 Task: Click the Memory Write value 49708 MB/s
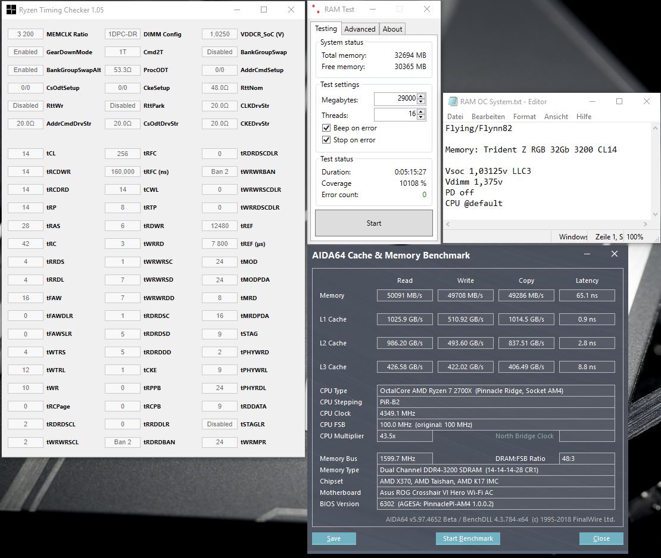point(466,295)
